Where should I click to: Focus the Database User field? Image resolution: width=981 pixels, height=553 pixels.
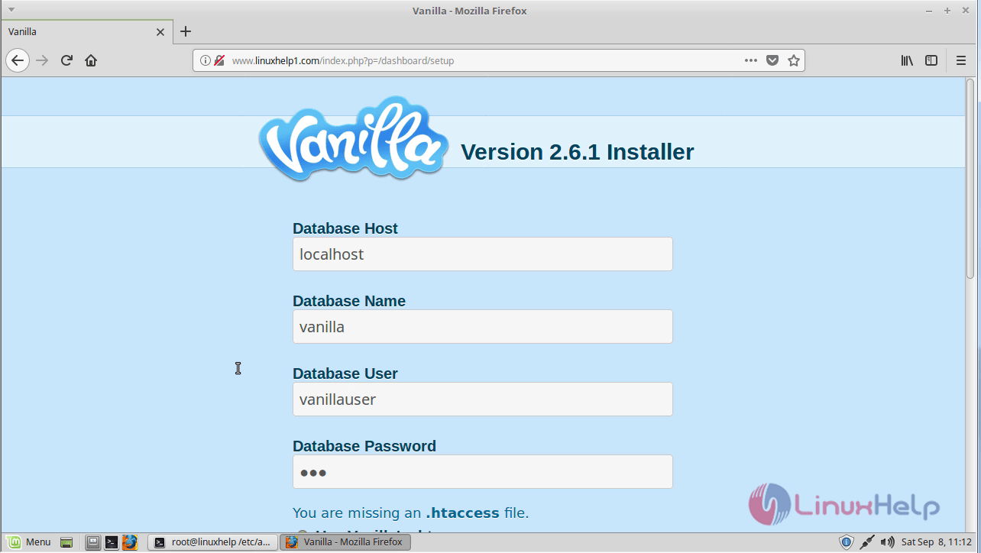pos(483,399)
